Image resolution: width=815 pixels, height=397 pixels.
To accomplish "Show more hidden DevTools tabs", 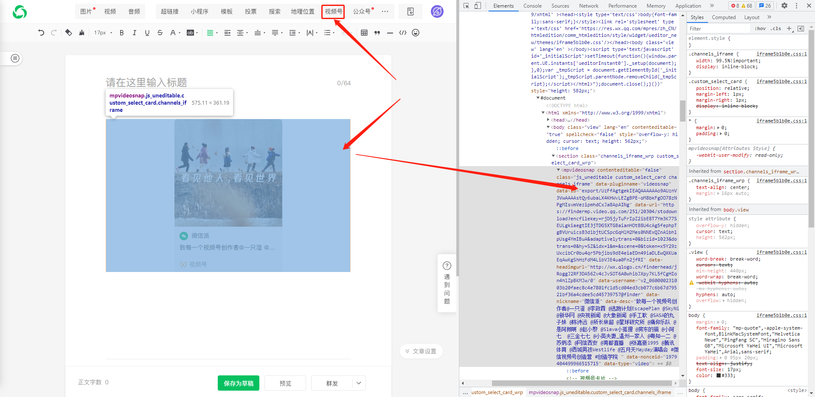I will [712, 6].
